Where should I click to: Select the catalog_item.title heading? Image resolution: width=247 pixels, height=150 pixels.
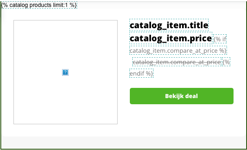coord(169,25)
